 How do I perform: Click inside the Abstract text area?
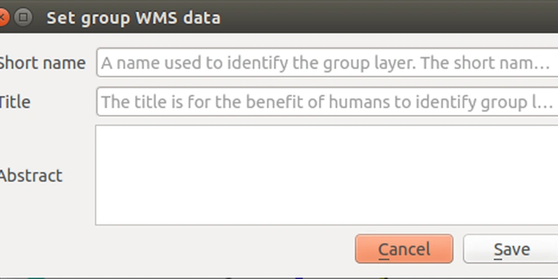(x=326, y=175)
